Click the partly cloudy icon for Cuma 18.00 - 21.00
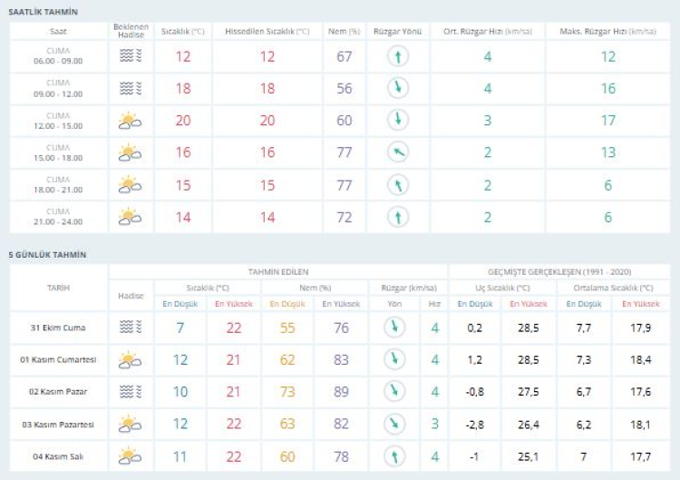This screenshot has height=480, width=680. 131,185
